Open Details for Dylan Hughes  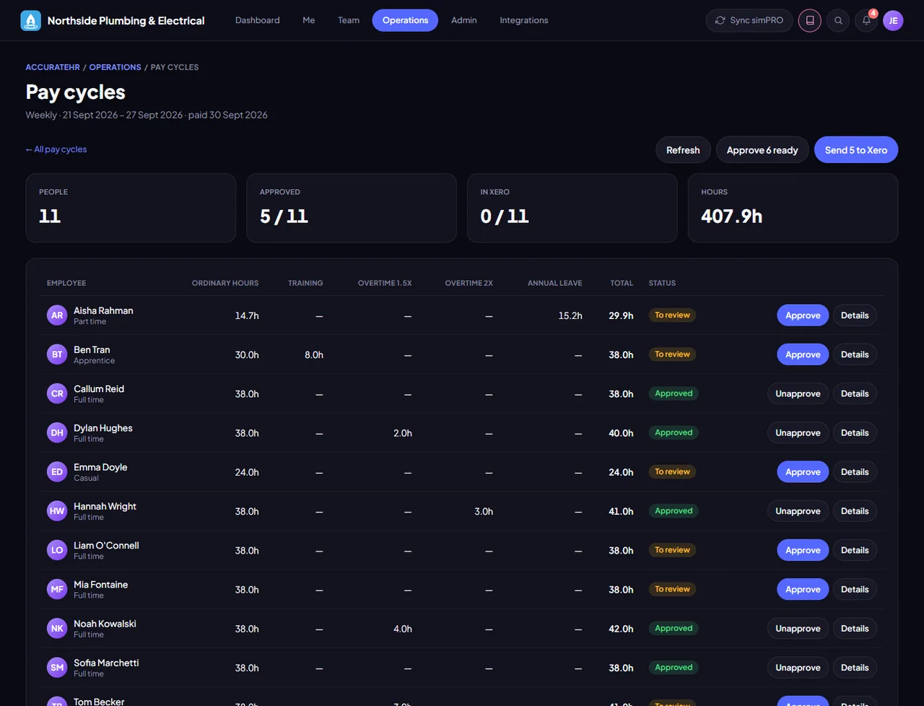855,432
